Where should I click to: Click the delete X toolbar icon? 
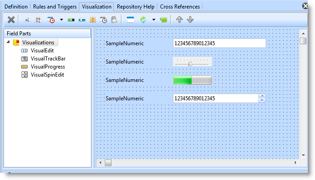[x=11, y=20]
